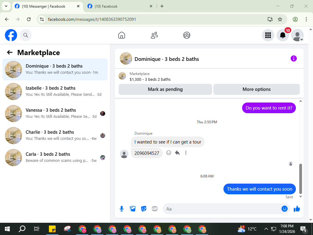
Task: Open the Facebook menu grid icon
Action: click(x=268, y=35)
